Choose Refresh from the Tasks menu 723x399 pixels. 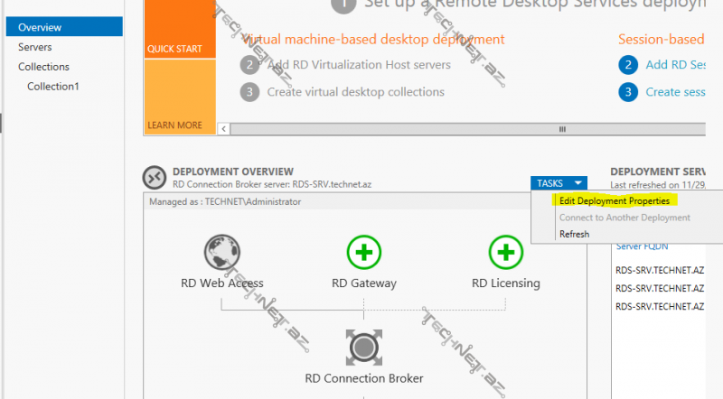[x=574, y=234]
